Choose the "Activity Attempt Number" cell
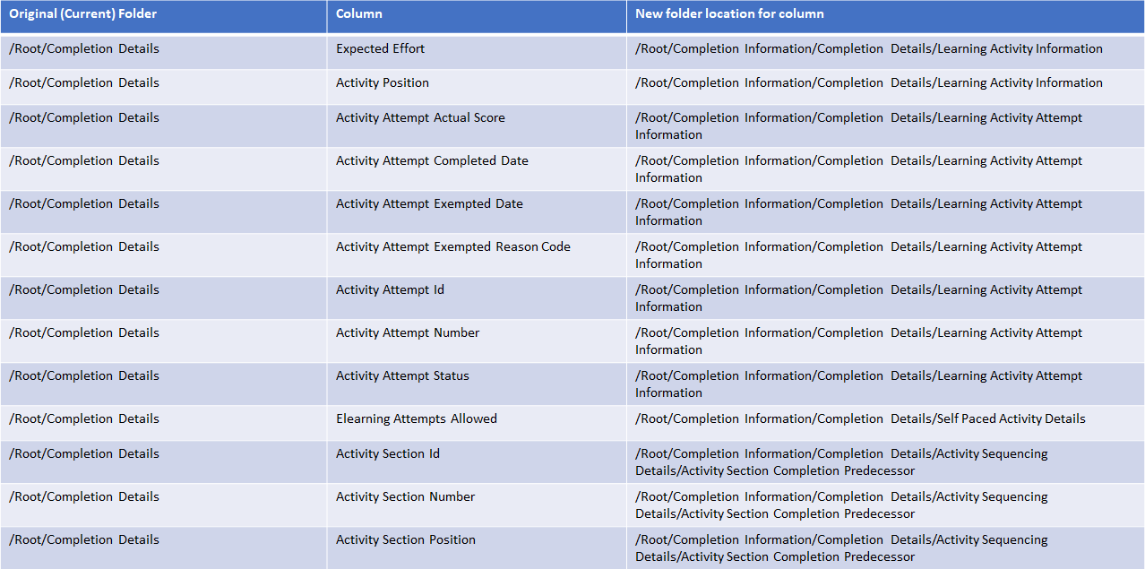Image resolution: width=1145 pixels, height=569 pixels. (x=408, y=333)
